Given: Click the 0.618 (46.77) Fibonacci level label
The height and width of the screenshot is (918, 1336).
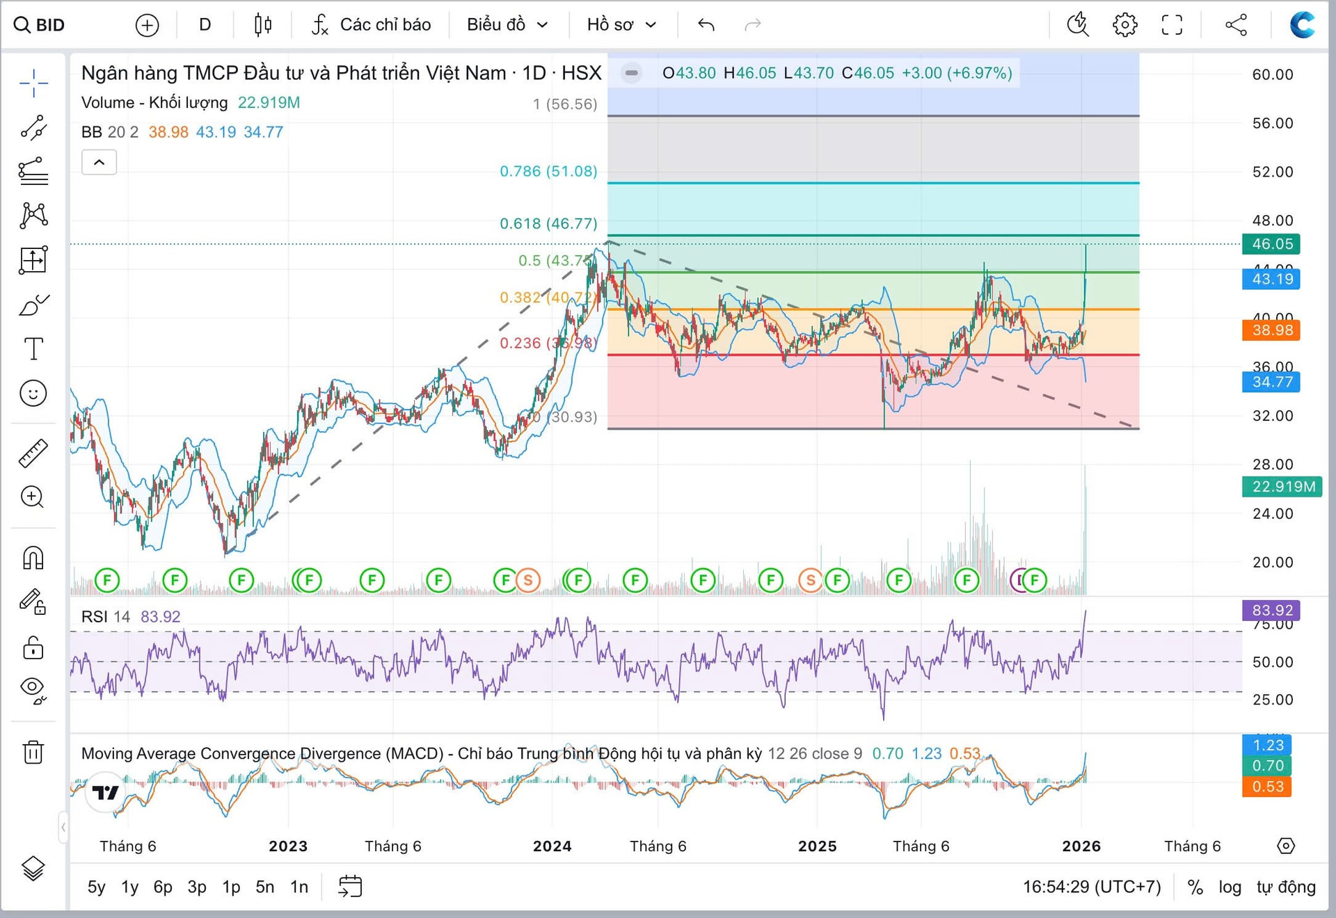Looking at the screenshot, I should [548, 224].
